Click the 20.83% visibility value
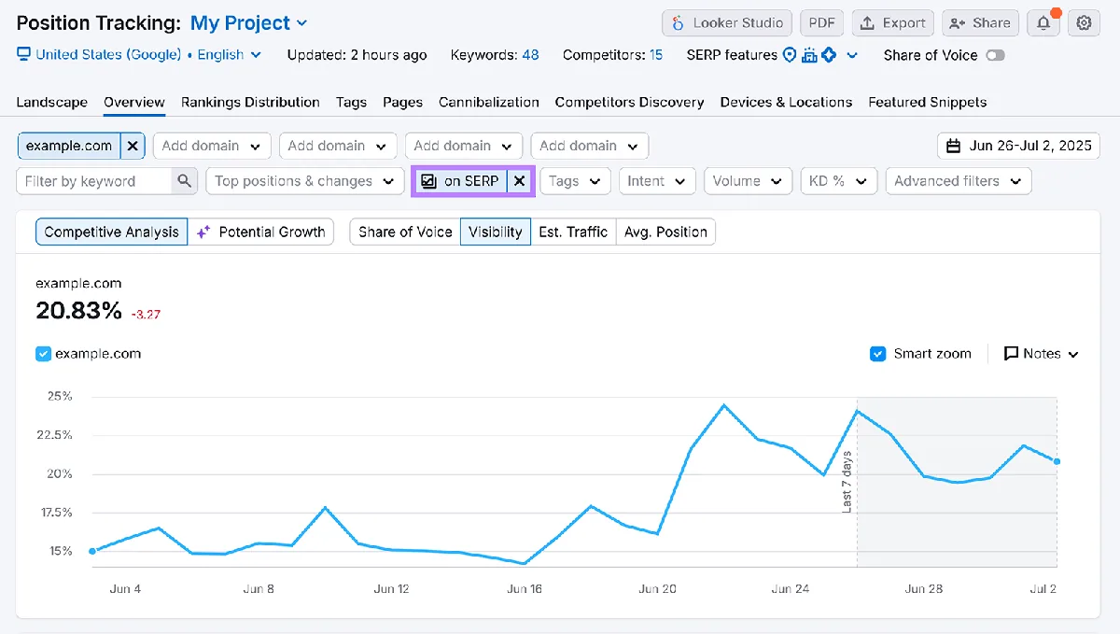Viewport: 1120px width, 634px height. [78, 311]
